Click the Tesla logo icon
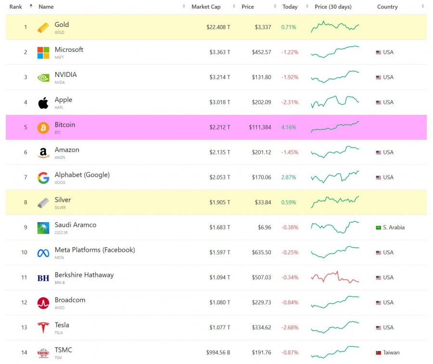 [43, 328]
